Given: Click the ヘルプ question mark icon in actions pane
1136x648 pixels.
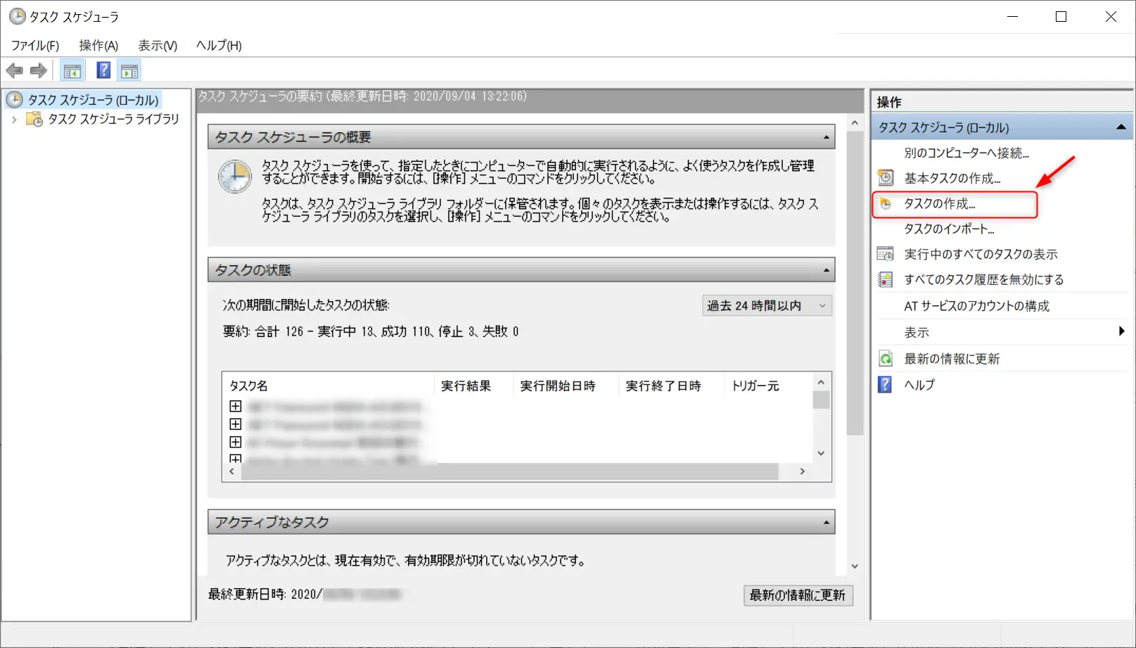Looking at the screenshot, I should click(x=885, y=385).
